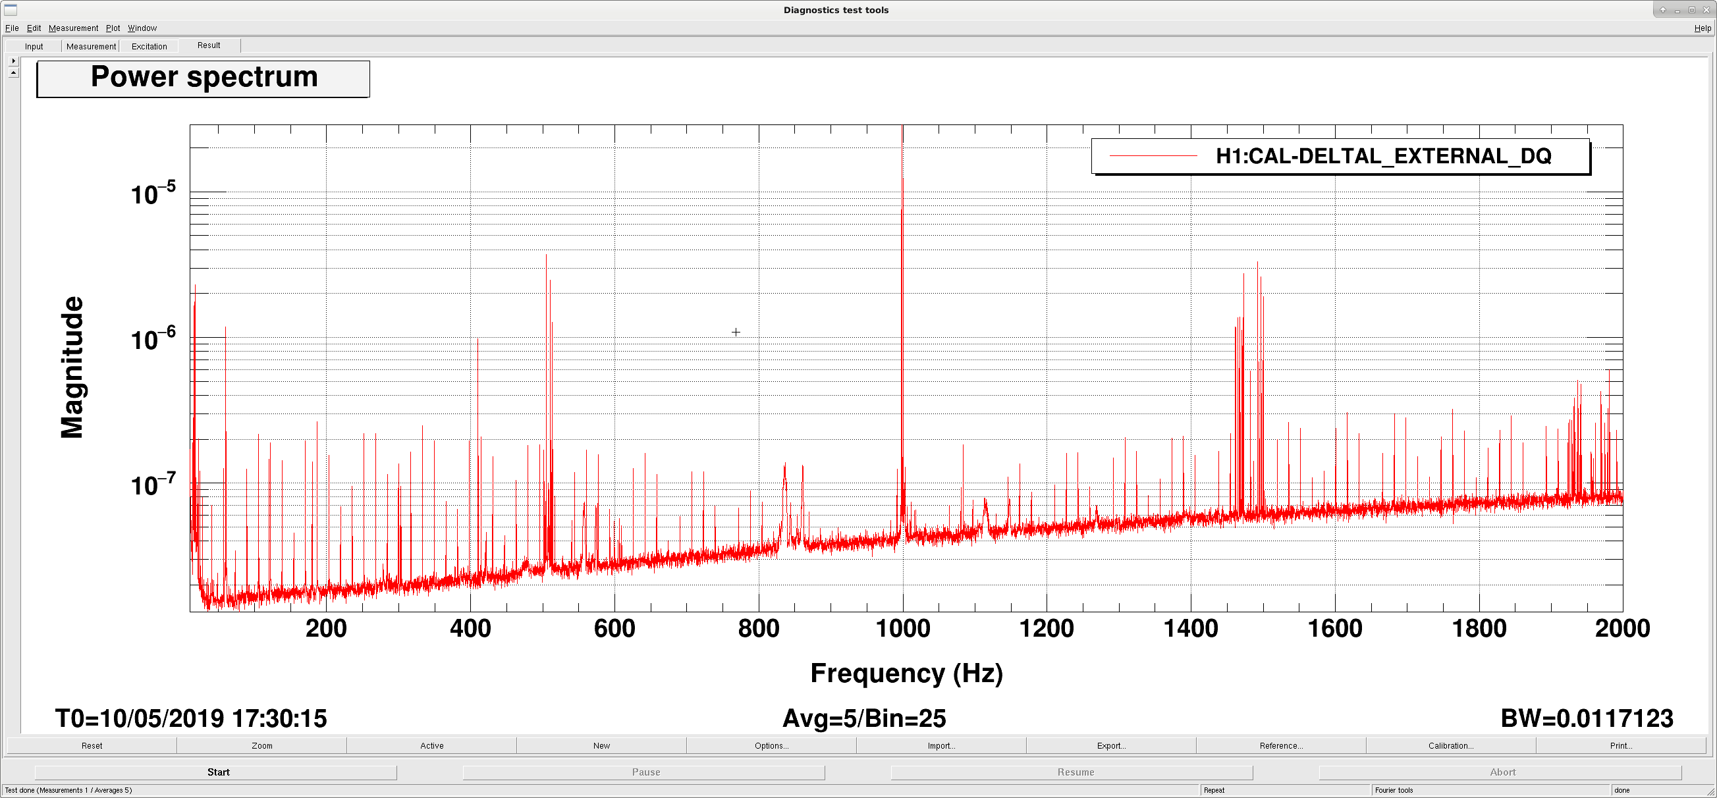Open the plot Options dialog

pyautogui.click(x=772, y=745)
